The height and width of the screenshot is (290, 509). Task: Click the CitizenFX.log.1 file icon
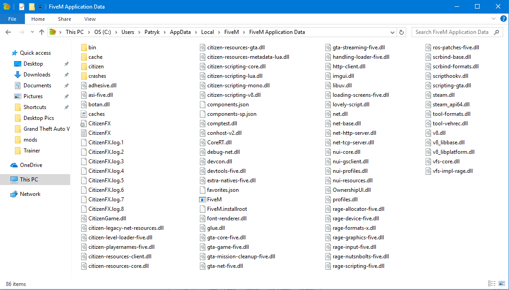click(x=84, y=143)
